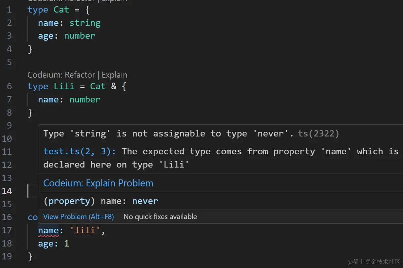Click the 'lili' string literal on line 17
The height and width of the screenshot is (268, 403).
click(x=85, y=230)
